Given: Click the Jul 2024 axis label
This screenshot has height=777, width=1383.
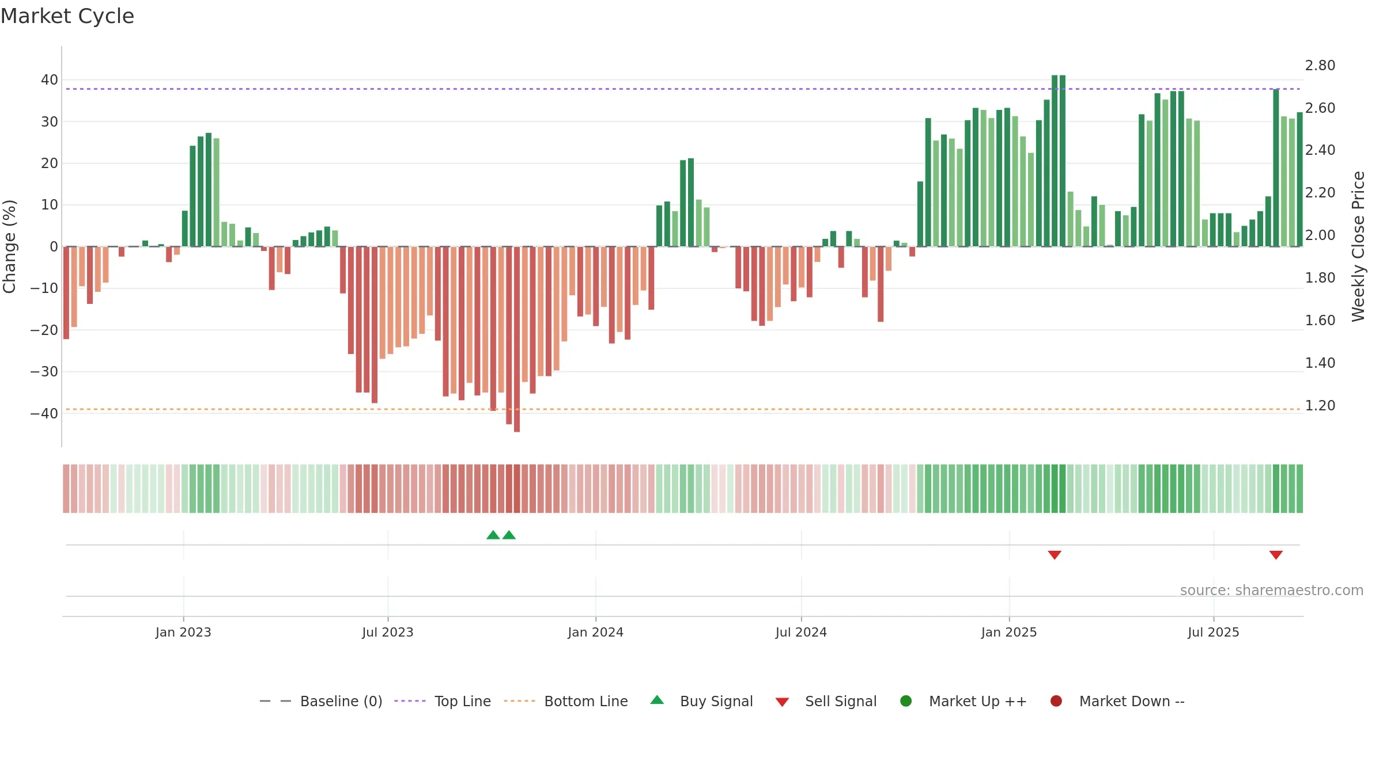Looking at the screenshot, I should pyautogui.click(x=801, y=632).
